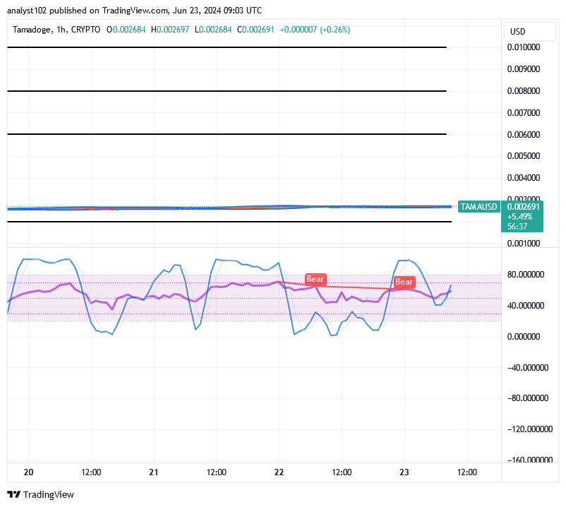The height and width of the screenshot is (507, 566).
Task: Select the horizontal support line below the price
Action: pos(226,222)
